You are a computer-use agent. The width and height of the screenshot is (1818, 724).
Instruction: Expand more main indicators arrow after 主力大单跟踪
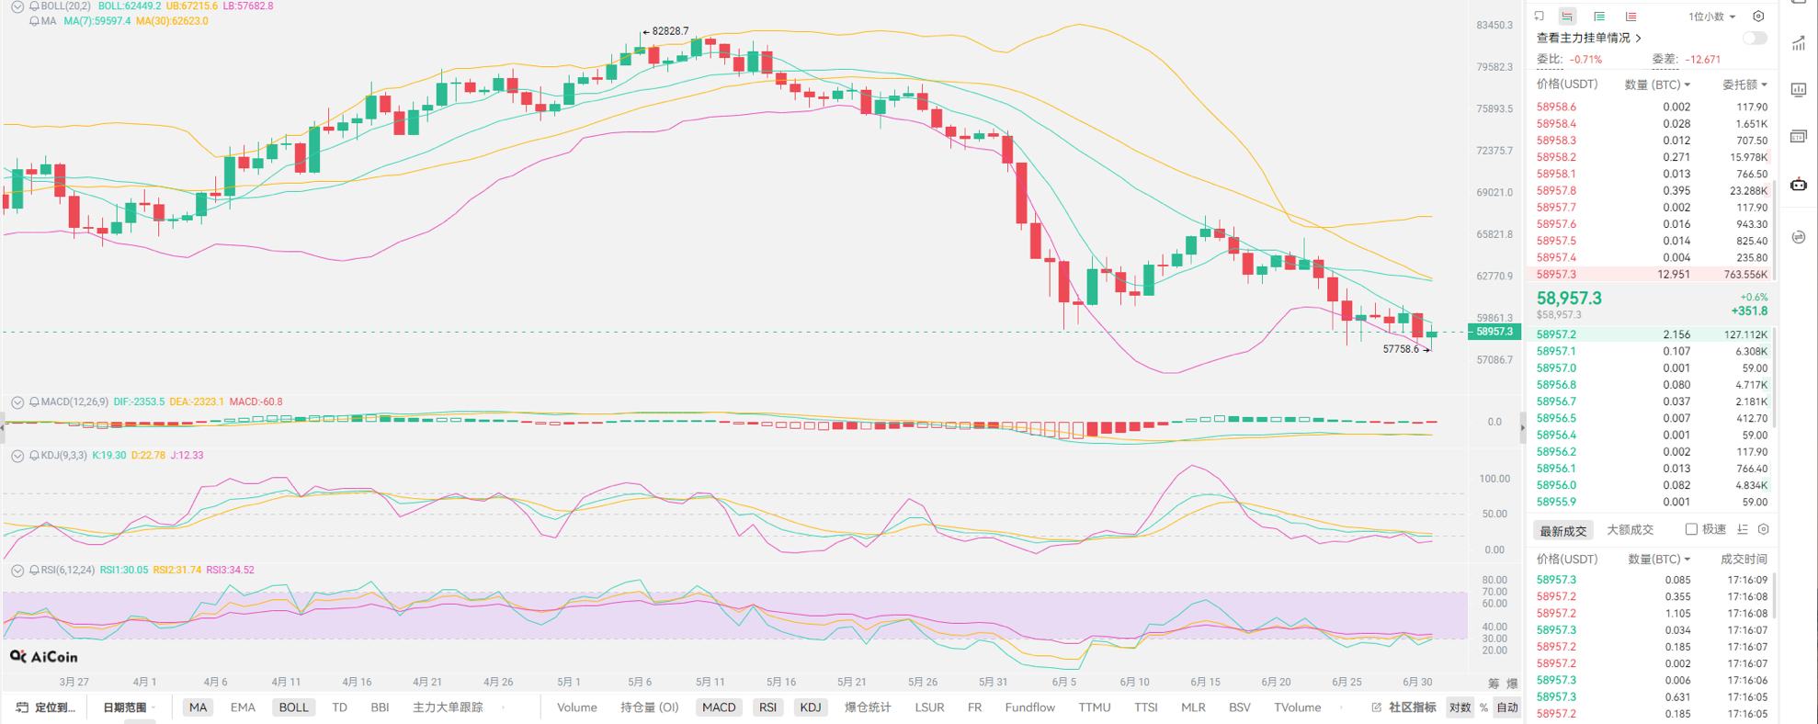503,707
